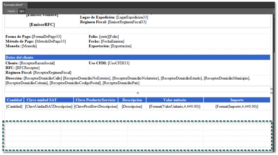Select the Formato.html document tab
This screenshot has height=155, width=278.
coord(13,5)
